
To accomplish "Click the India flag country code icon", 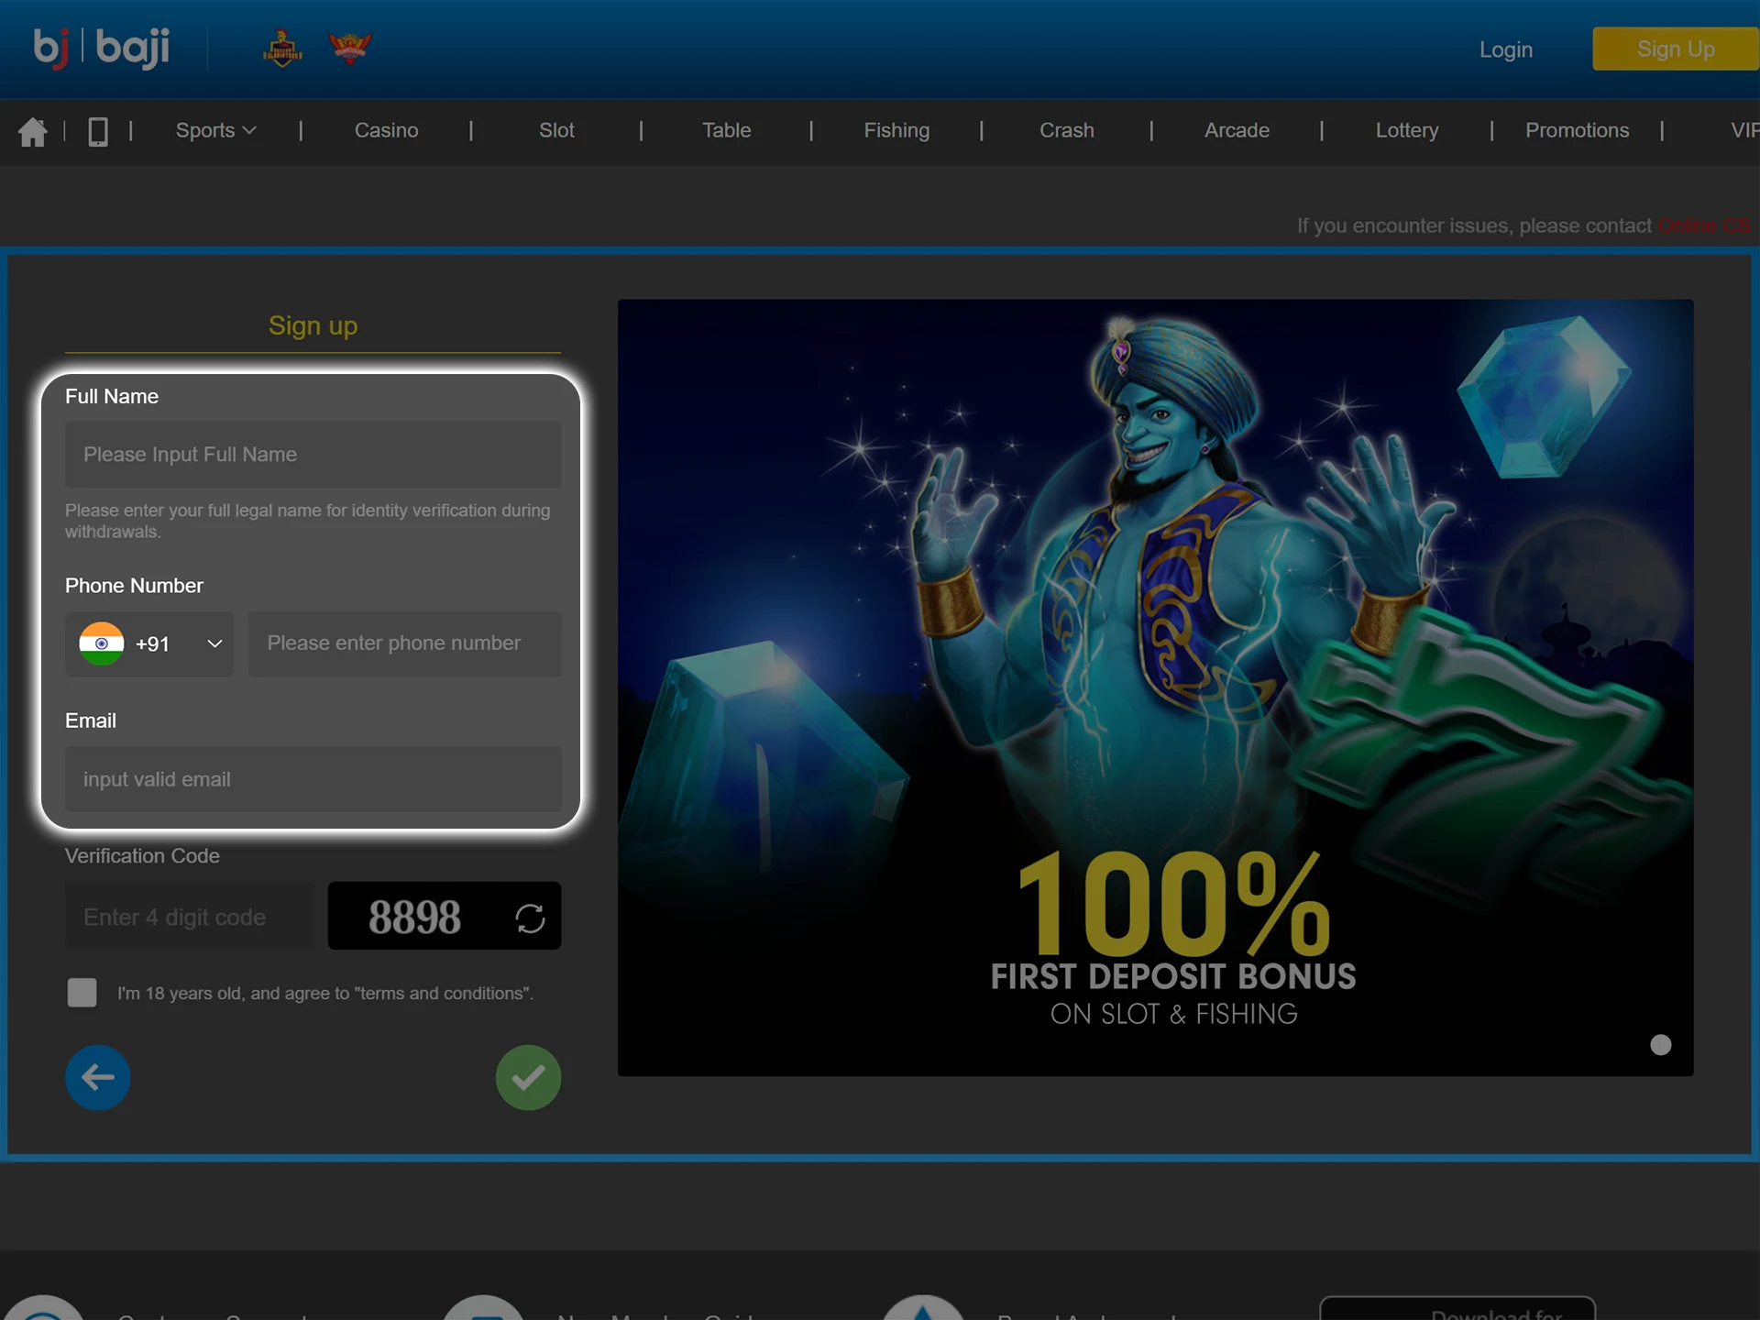I will point(104,642).
